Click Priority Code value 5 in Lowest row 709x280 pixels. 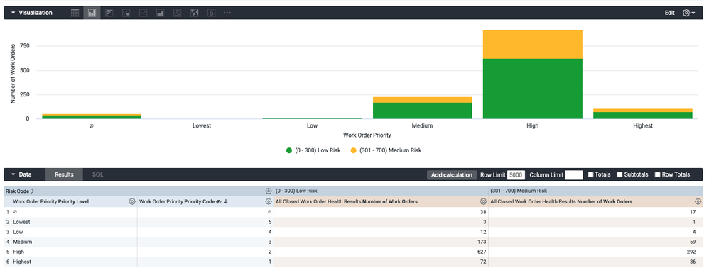tap(269, 222)
